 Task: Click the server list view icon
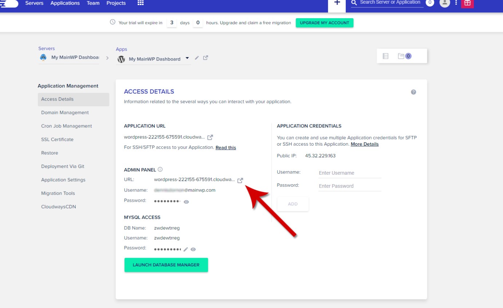coord(386,56)
